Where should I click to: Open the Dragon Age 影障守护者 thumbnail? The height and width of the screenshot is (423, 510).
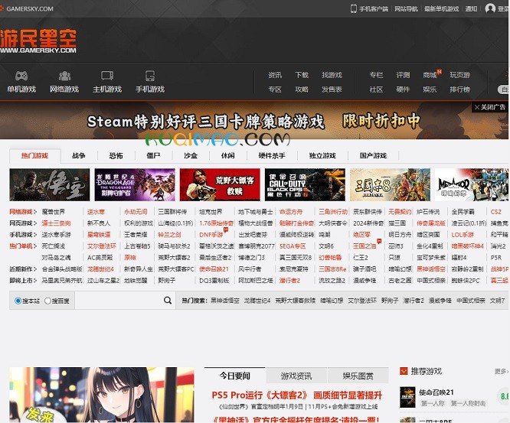click(135, 184)
